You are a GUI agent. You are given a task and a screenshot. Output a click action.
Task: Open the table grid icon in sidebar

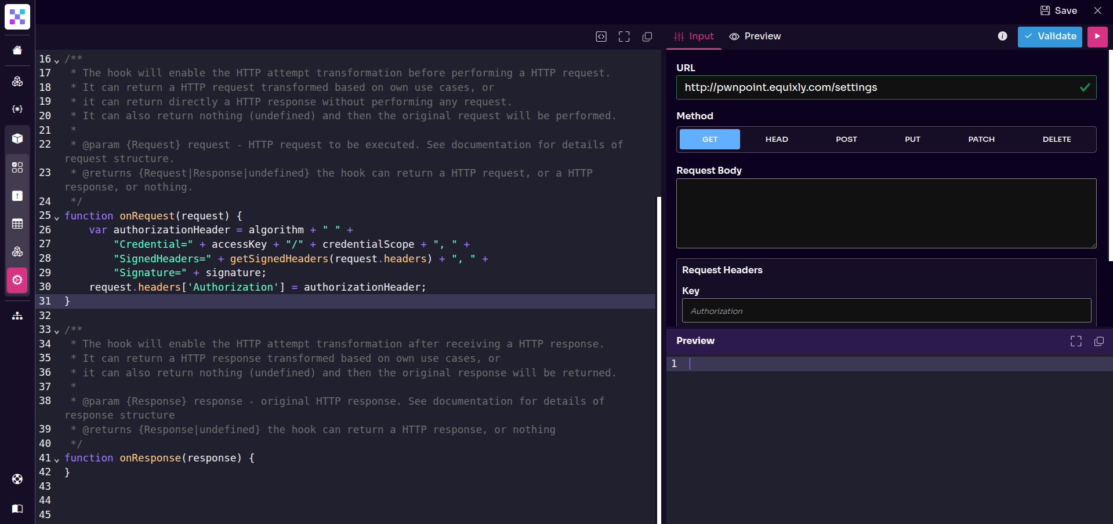[x=17, y=223]
